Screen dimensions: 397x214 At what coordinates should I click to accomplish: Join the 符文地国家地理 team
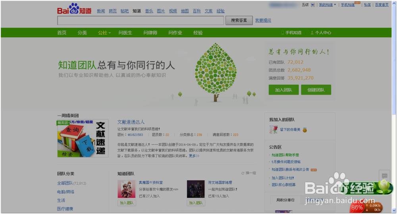pos(196,203)
